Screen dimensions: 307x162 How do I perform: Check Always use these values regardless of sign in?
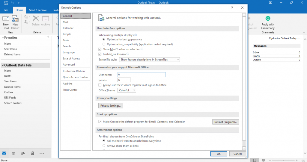(x=100, y=85)
